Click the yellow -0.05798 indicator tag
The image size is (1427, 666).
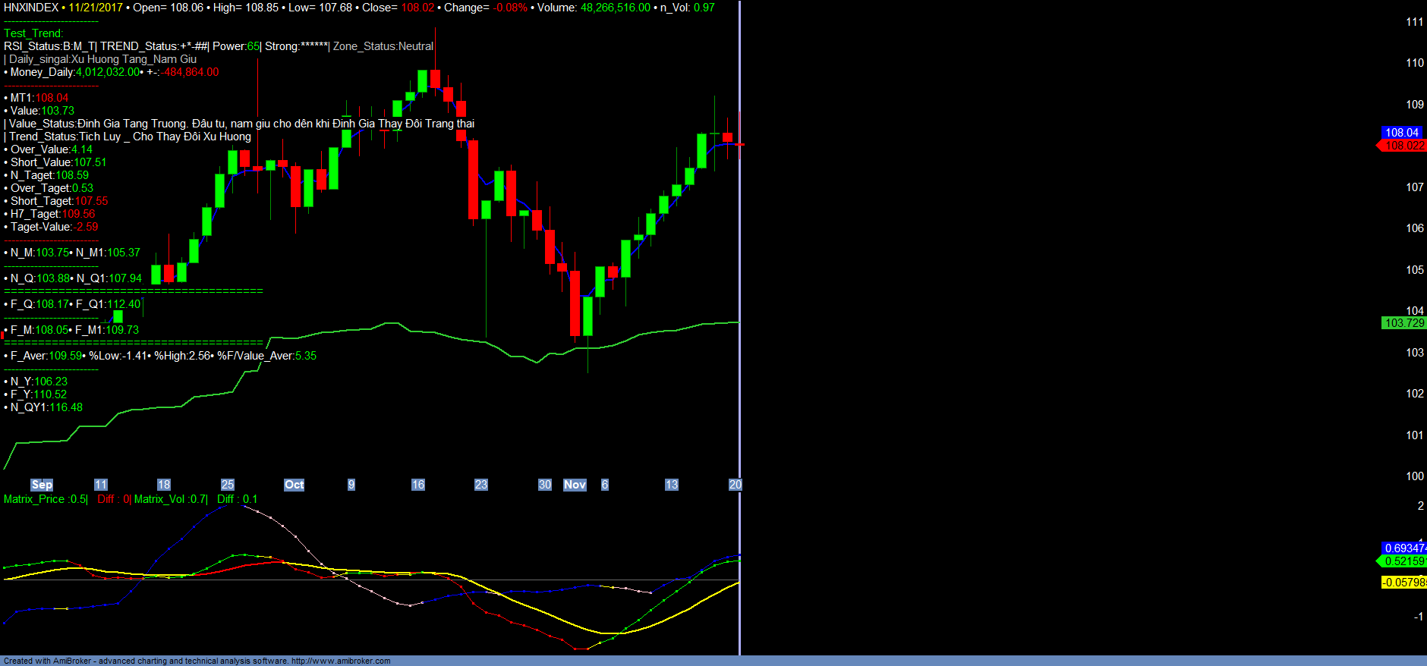click(x=1403, y=583)
